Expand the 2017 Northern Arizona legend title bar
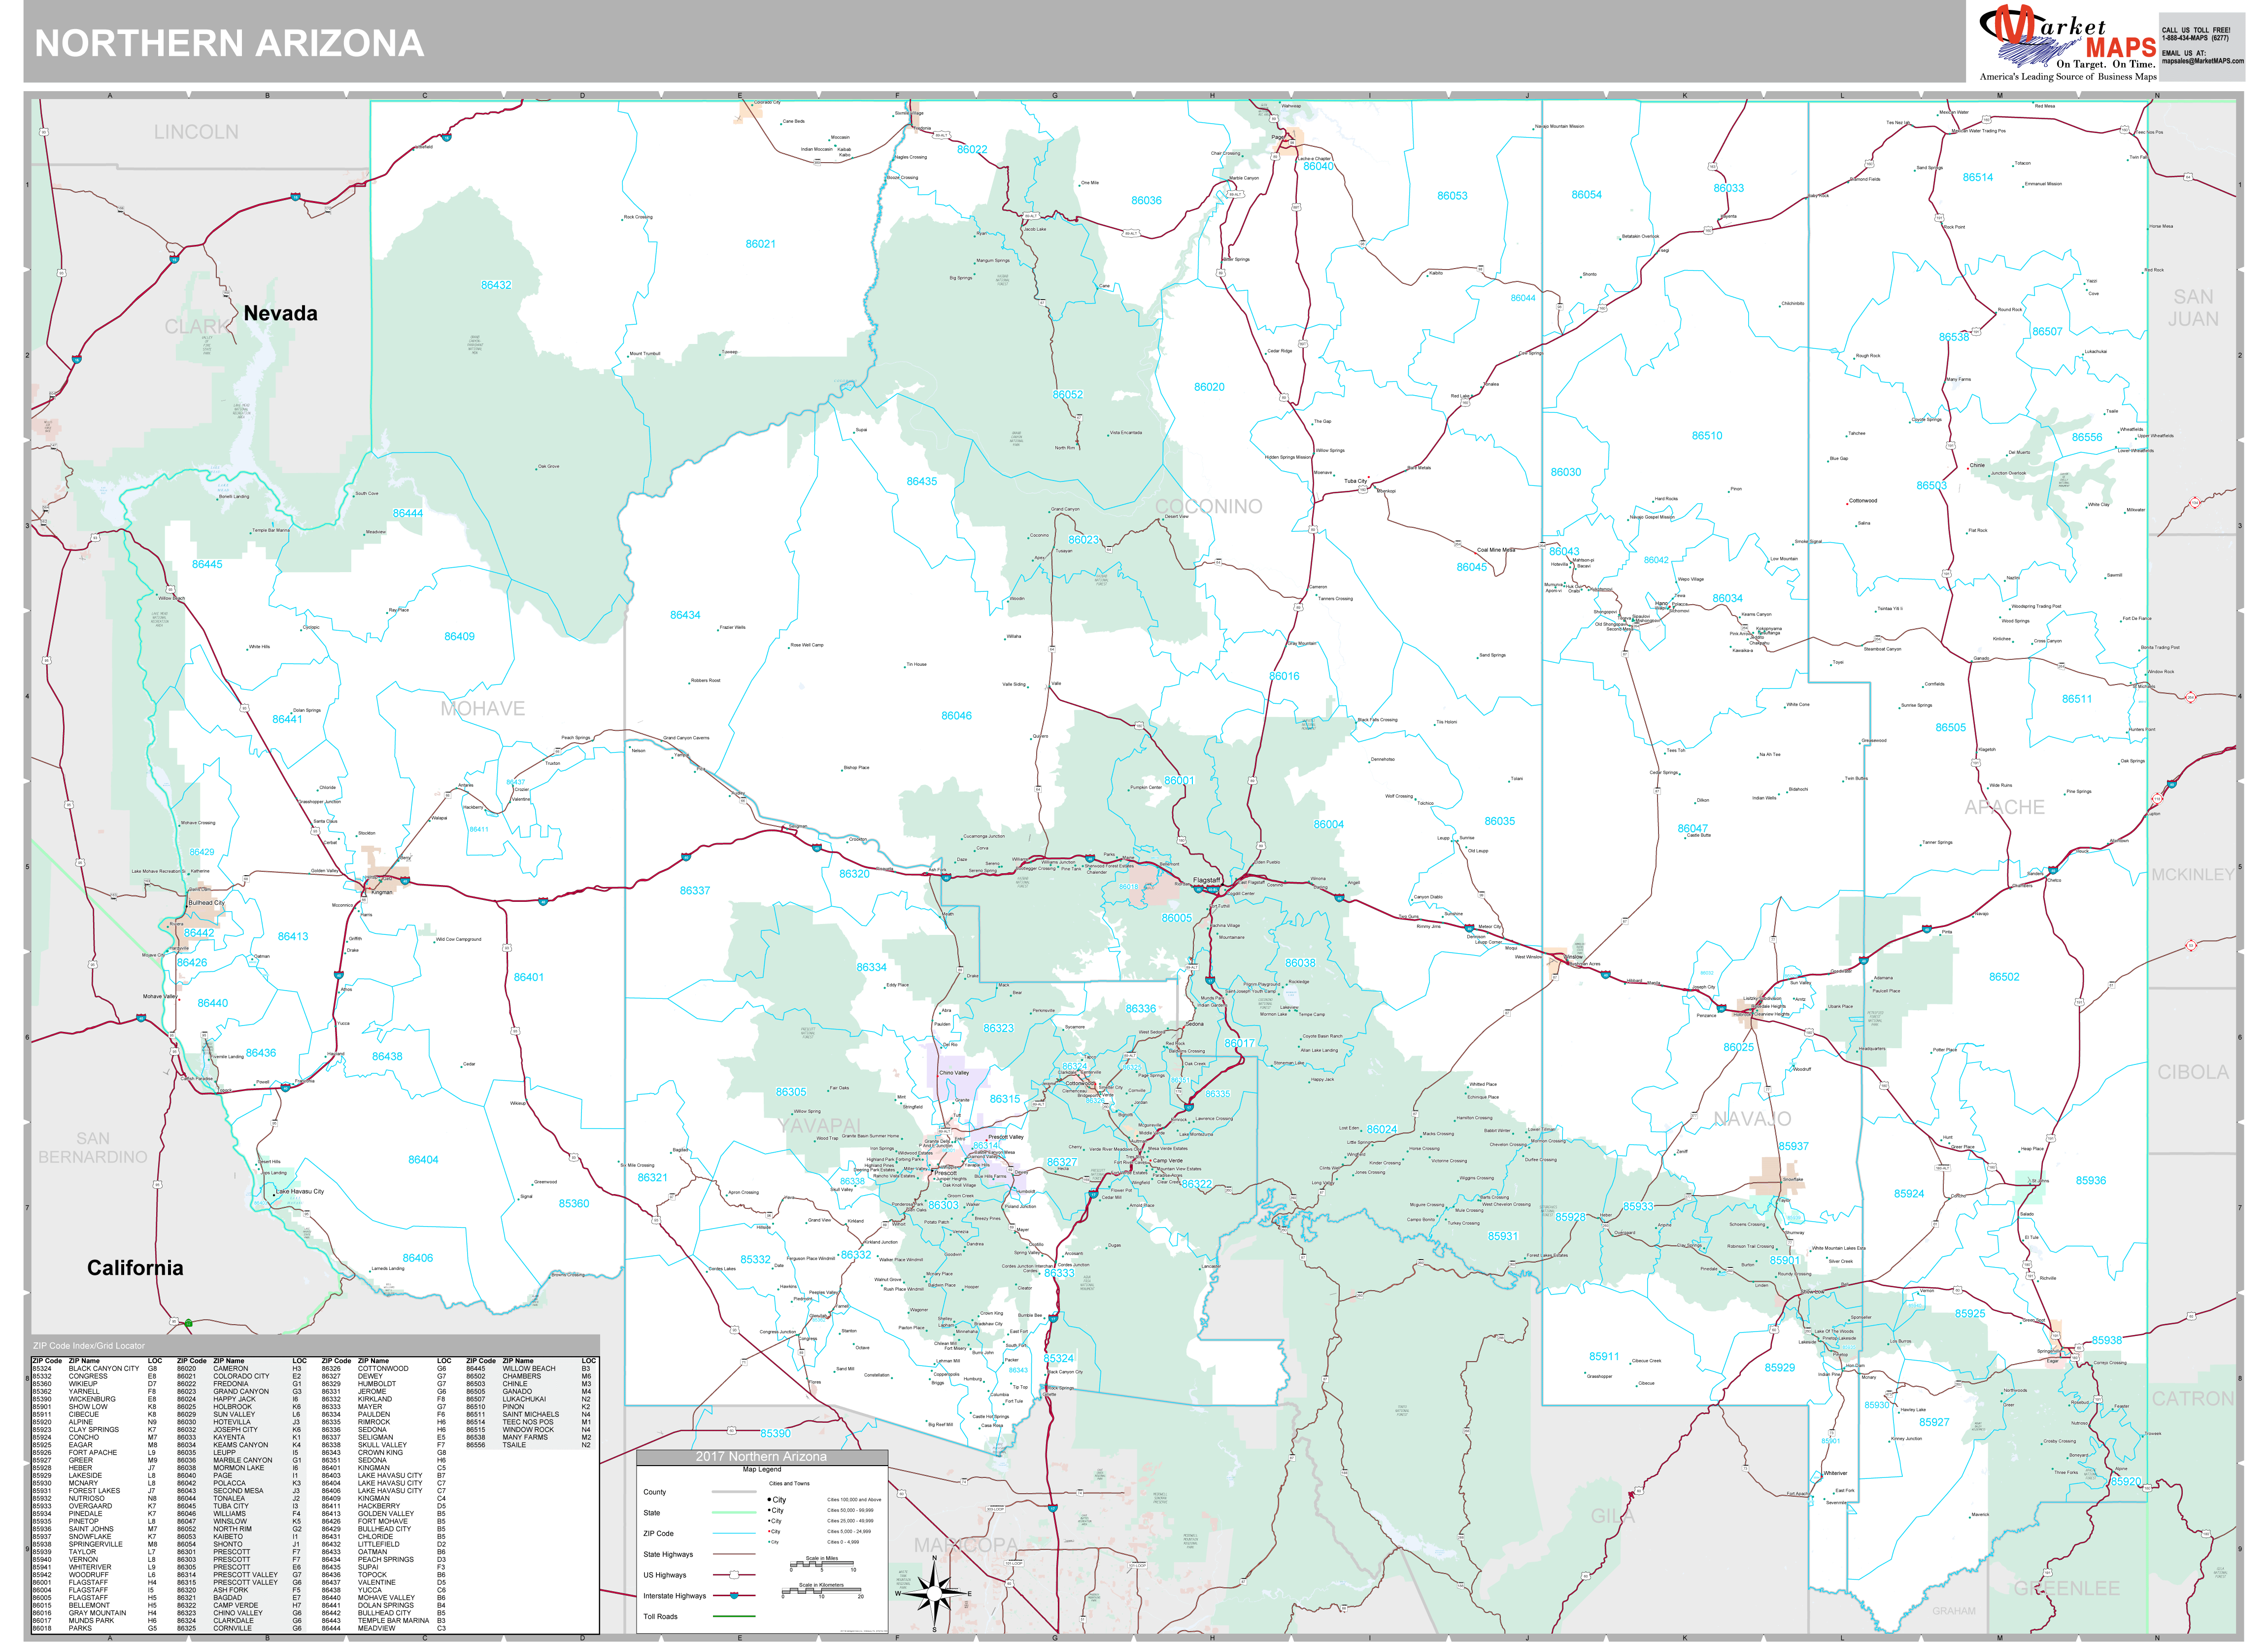The height and width of the screenshot is (1644, 2268). (763, 1456)
